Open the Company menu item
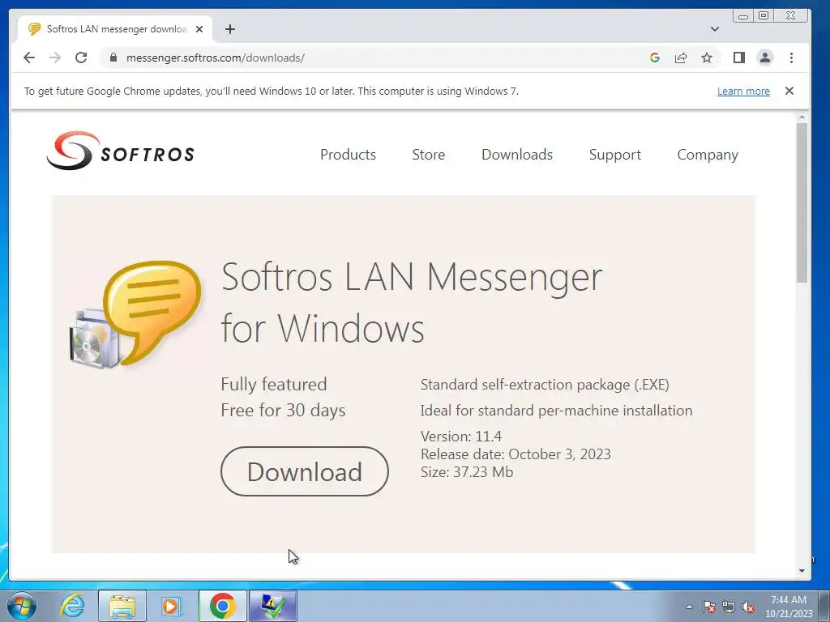This screenshot has width=830, height=622. [x=707, y=155]
